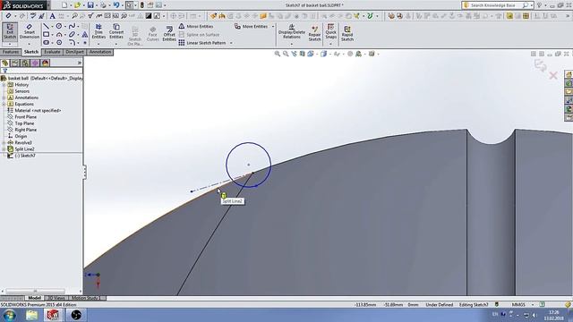Click the Display/Delete Relations tool
Screen dimensions: 573x322
pos(292,31)
